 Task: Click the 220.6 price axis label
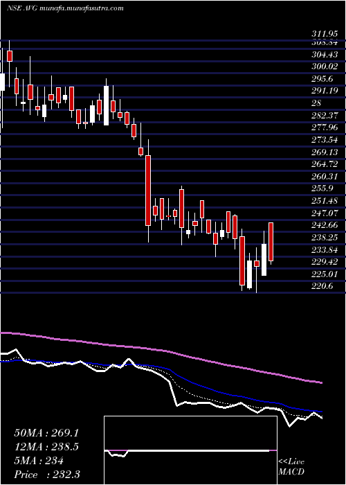click(322, 286)
